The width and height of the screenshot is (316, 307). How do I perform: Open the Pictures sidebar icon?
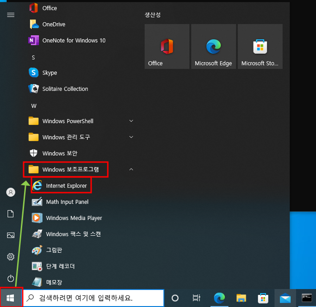[x=11, y=235]
